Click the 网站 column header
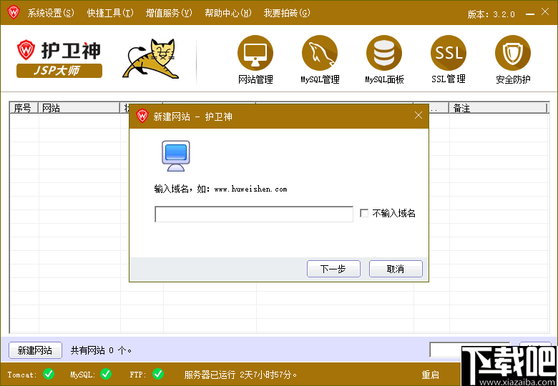 (x=79, y=108)
